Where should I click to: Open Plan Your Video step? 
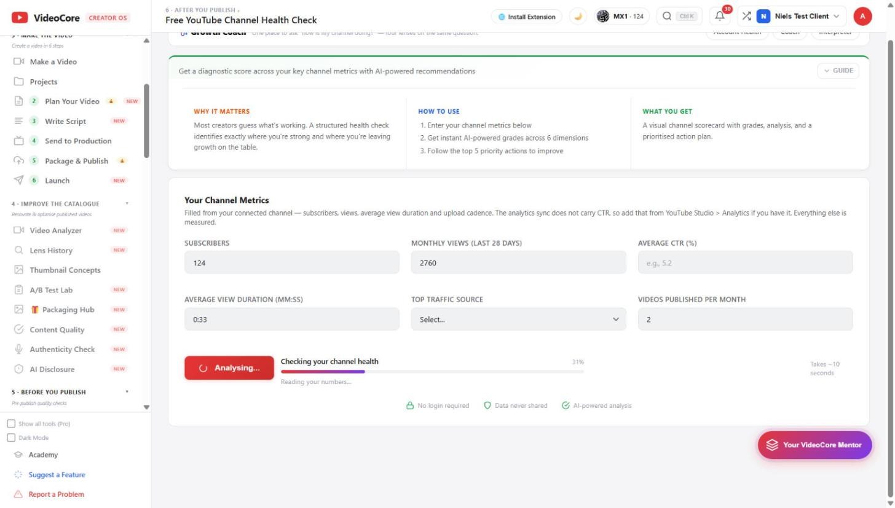(72, 101)
